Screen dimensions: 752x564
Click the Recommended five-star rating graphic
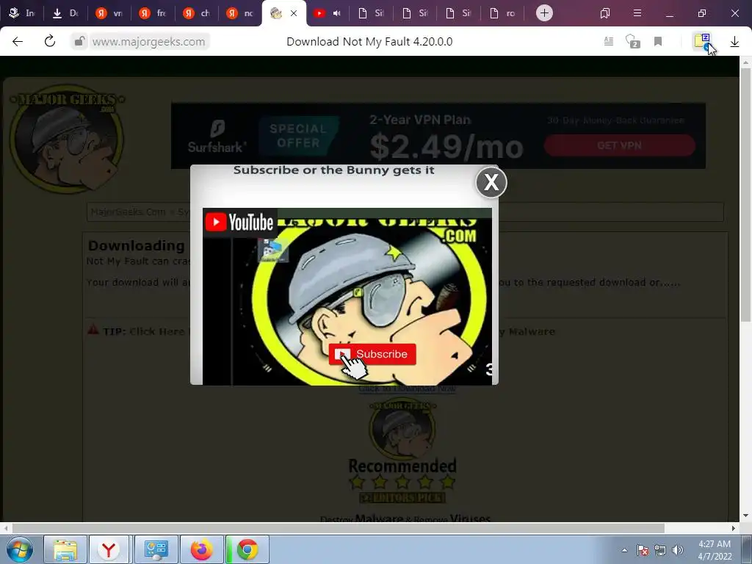click(402, 482)
